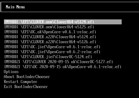Click the [MYHDD2] label on OpenCore row
The width and height of the screenshot is (139, 98).
click(x=12, y=67)
